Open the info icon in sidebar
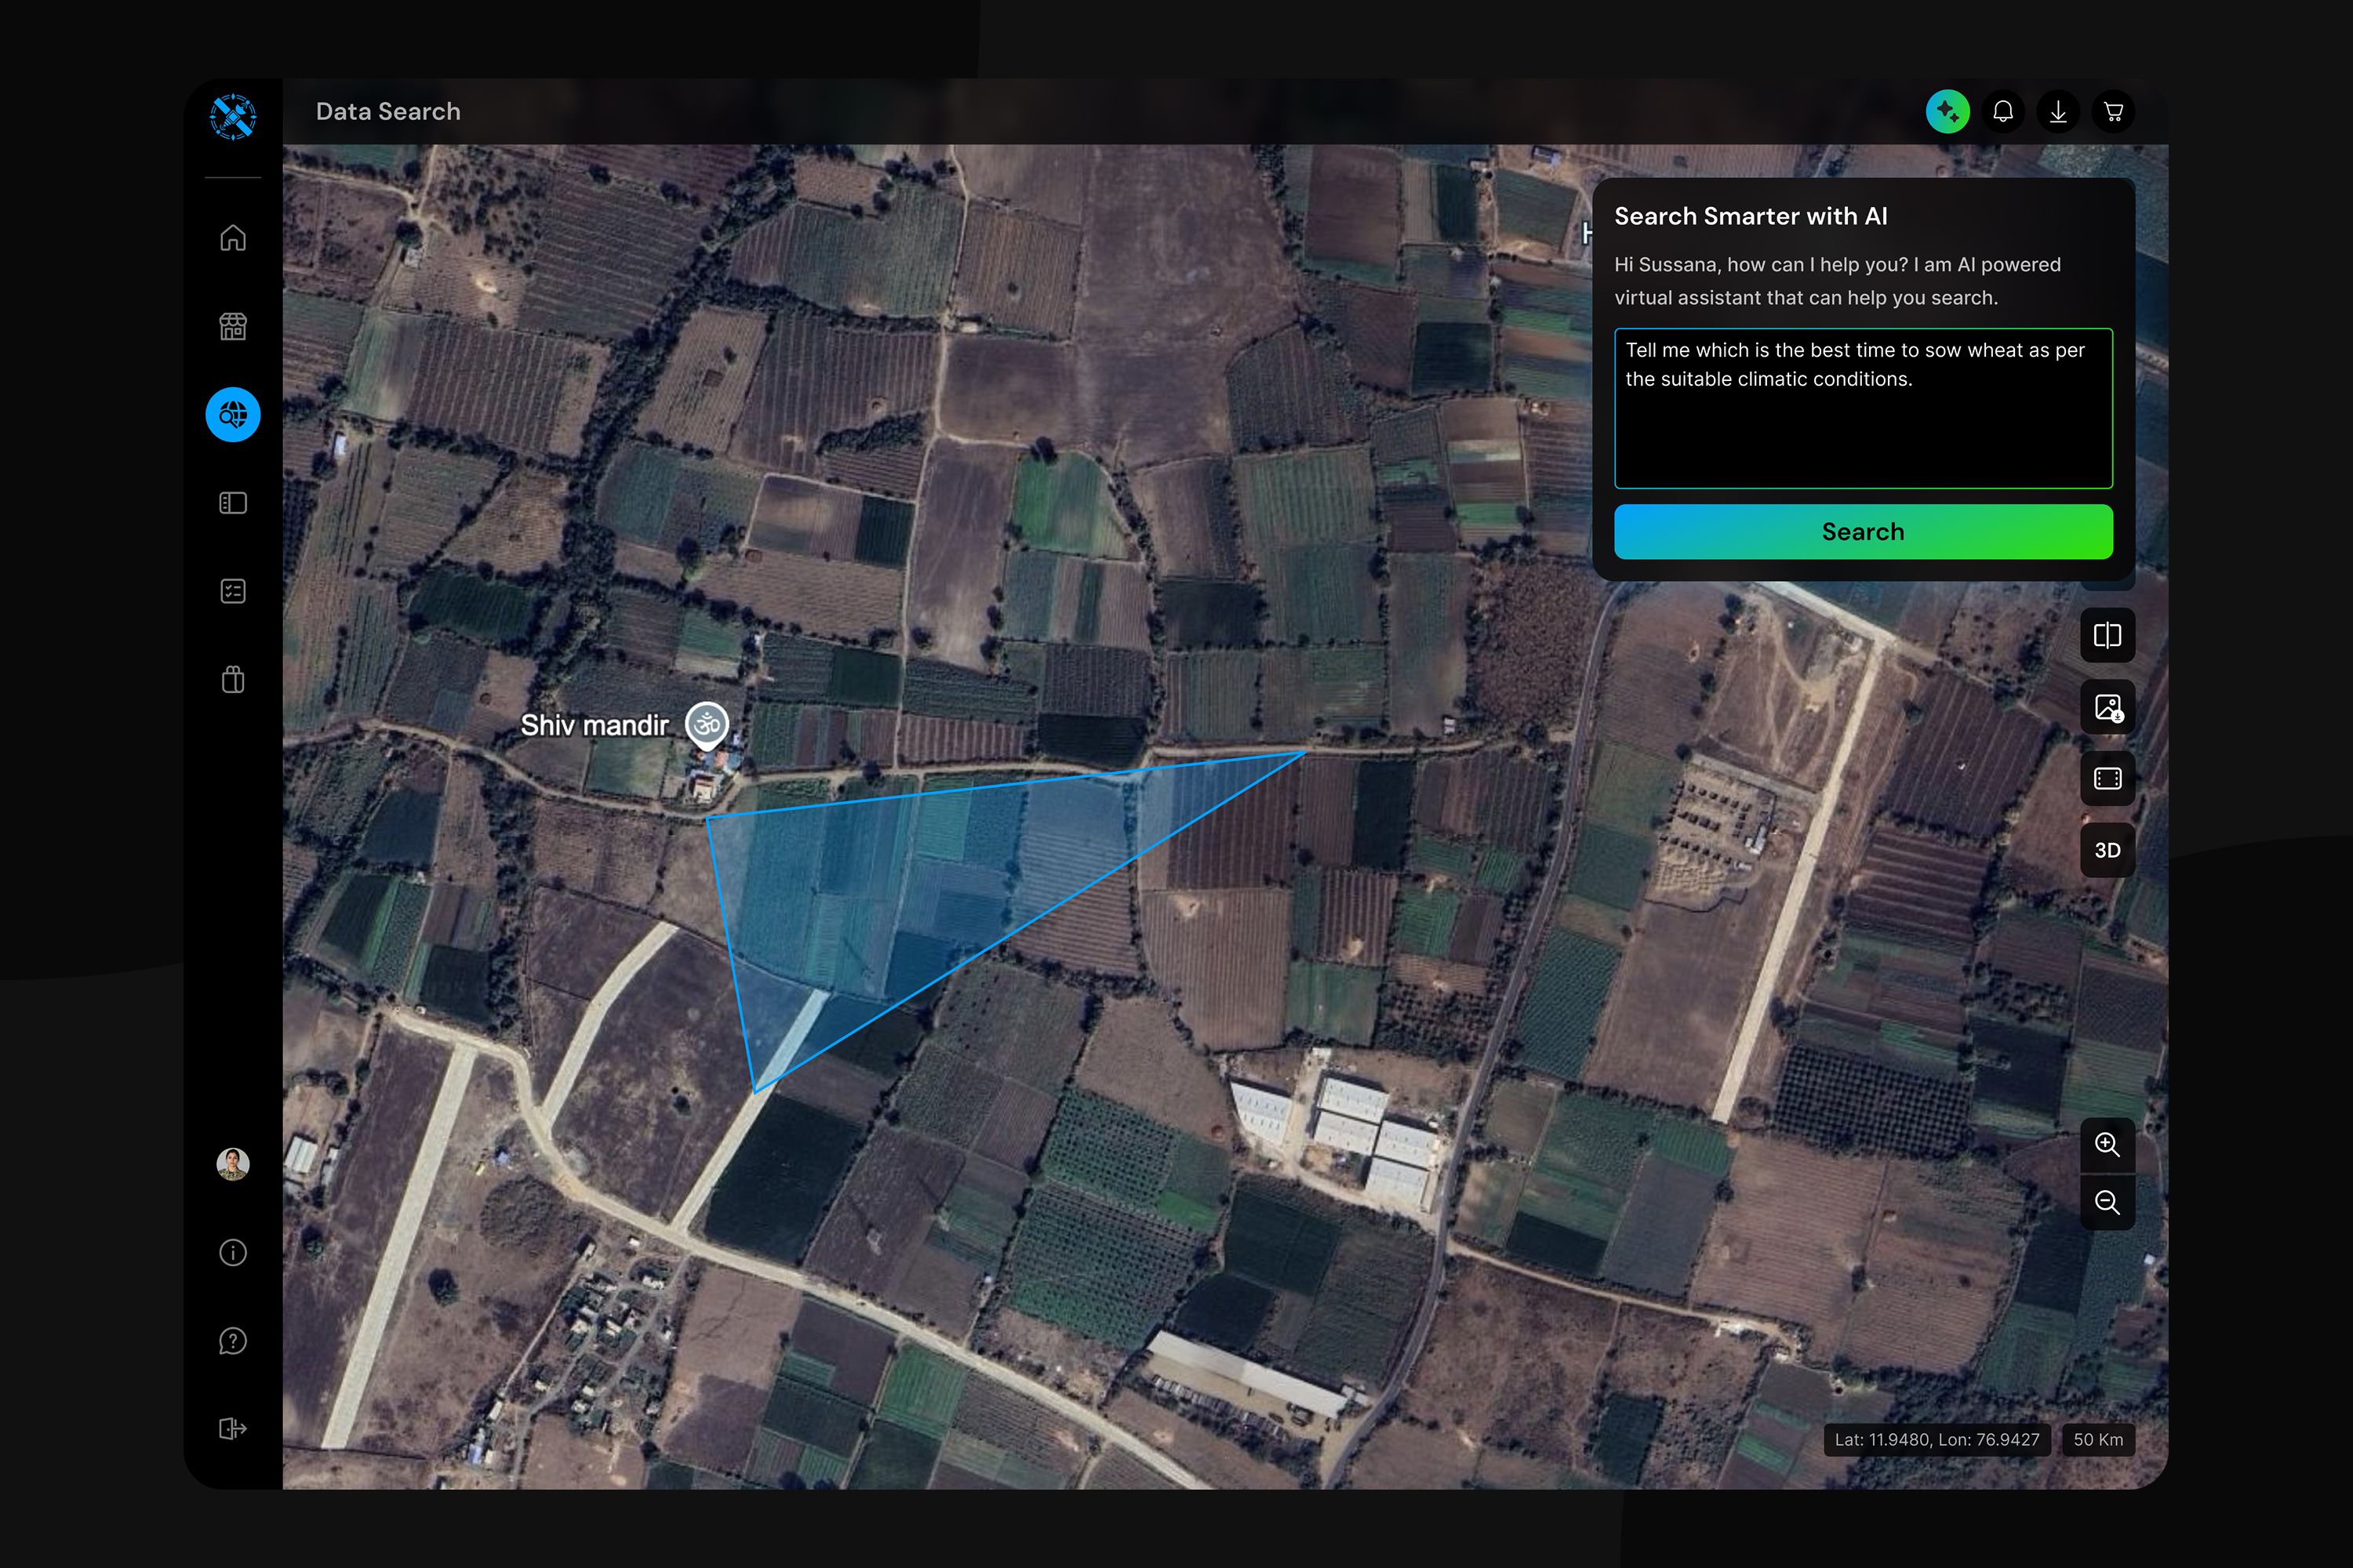This screenshot has width=2353, height=1568. pos(233,1252)
